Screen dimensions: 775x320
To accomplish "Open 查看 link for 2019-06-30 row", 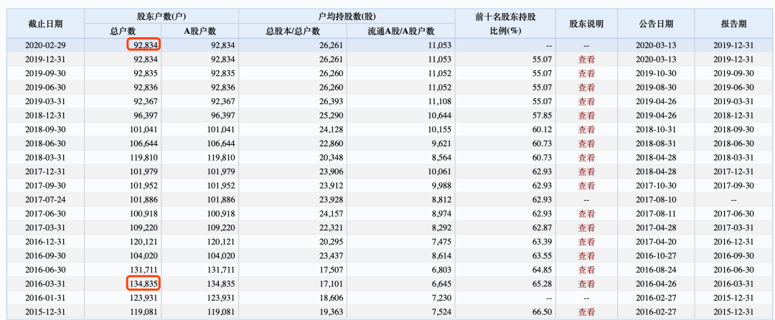I will tap(586, 88).
